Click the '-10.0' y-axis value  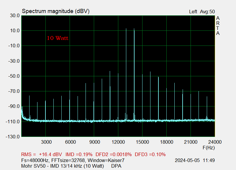14,46
